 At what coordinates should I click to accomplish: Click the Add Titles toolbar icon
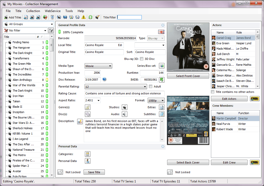click(13, 17)
